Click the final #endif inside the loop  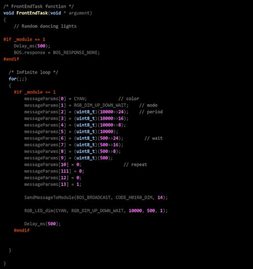(22, 230)
